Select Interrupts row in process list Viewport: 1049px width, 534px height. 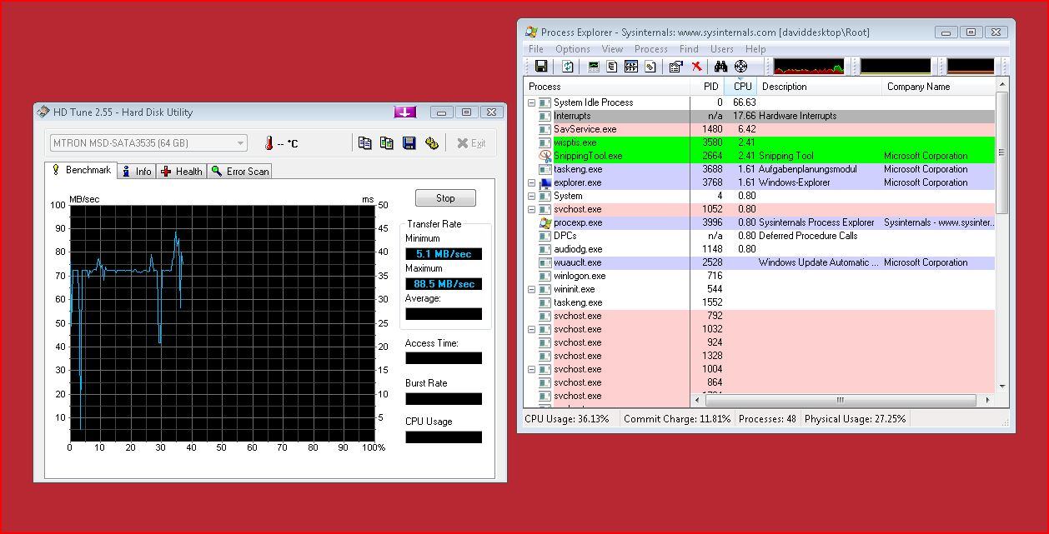point(760,116)
